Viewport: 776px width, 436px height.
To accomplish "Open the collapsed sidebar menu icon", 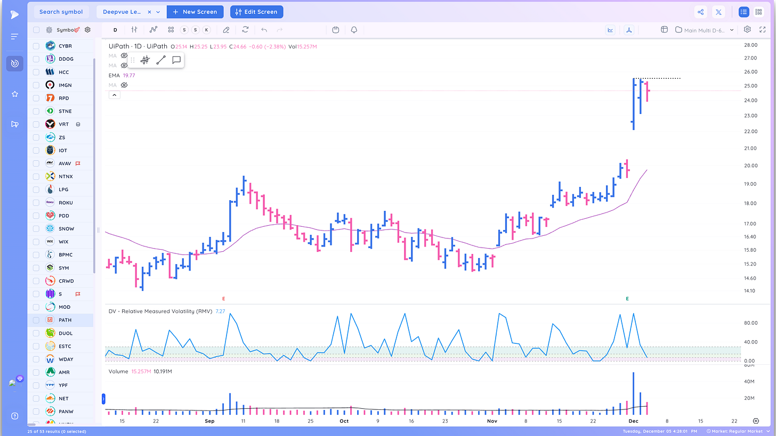I will (14, 36).
